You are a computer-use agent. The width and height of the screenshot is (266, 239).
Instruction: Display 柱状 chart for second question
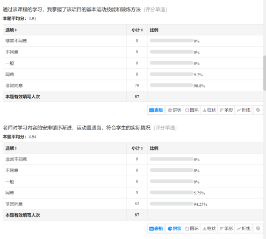click(x=209, y=229)
